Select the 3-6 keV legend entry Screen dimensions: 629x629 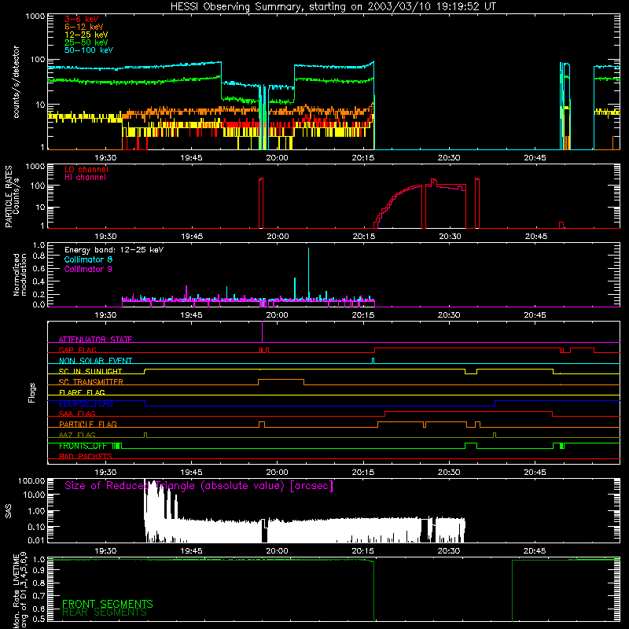click(82, 19)
